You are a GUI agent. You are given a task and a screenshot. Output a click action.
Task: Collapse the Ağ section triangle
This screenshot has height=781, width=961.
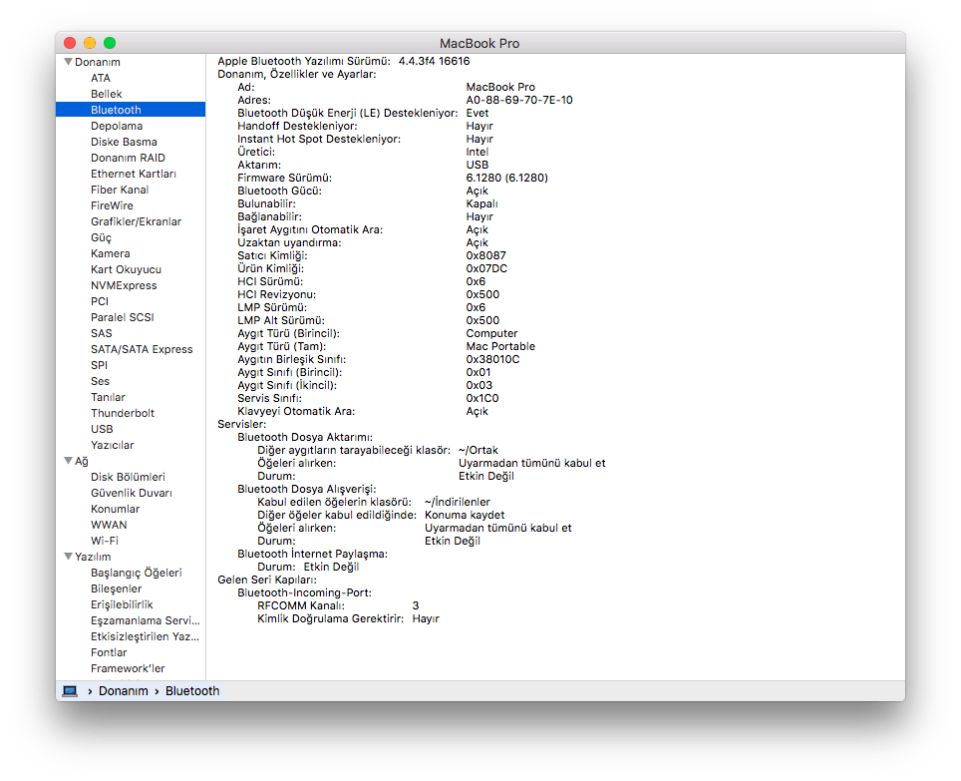[x=68, y=461]
